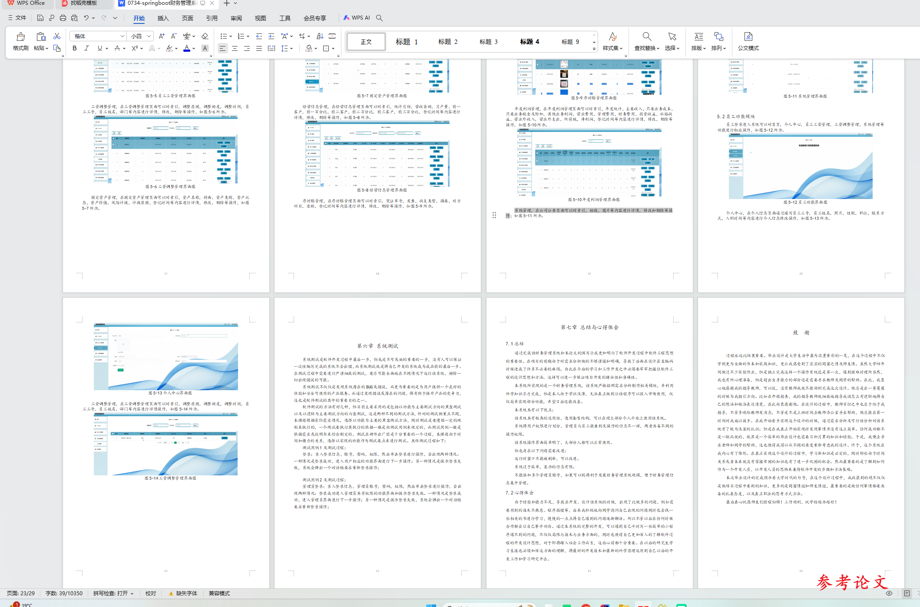Click the Format Painter (格式刷) icon
The width and height of the screenshot is (920, 607).
click(20, 37)
